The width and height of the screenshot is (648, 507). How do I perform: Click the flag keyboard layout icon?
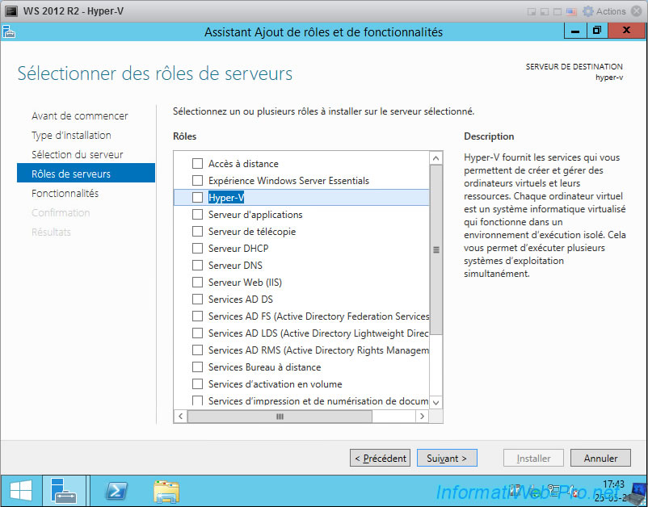point(571,12)
